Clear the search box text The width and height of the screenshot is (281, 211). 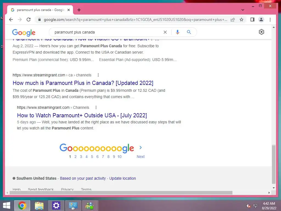click(165, 32)
